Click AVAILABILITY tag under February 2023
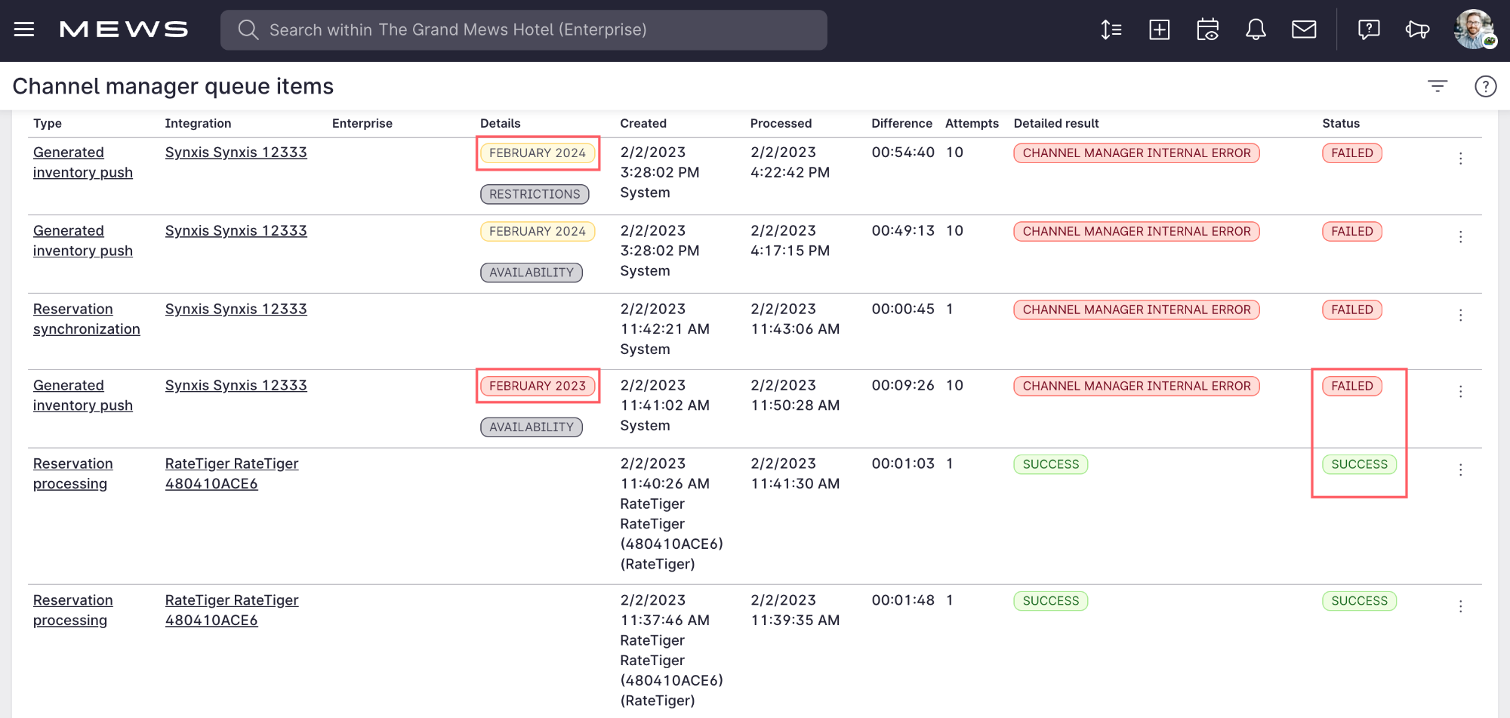1510x718 pixels. [532, 427]
